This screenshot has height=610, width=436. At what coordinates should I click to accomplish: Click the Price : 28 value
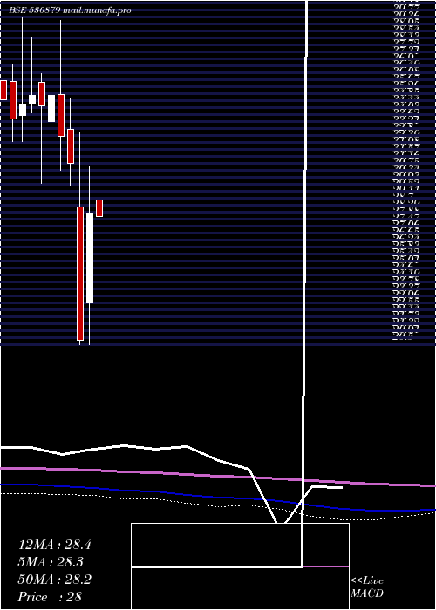[x=50, y=597]
